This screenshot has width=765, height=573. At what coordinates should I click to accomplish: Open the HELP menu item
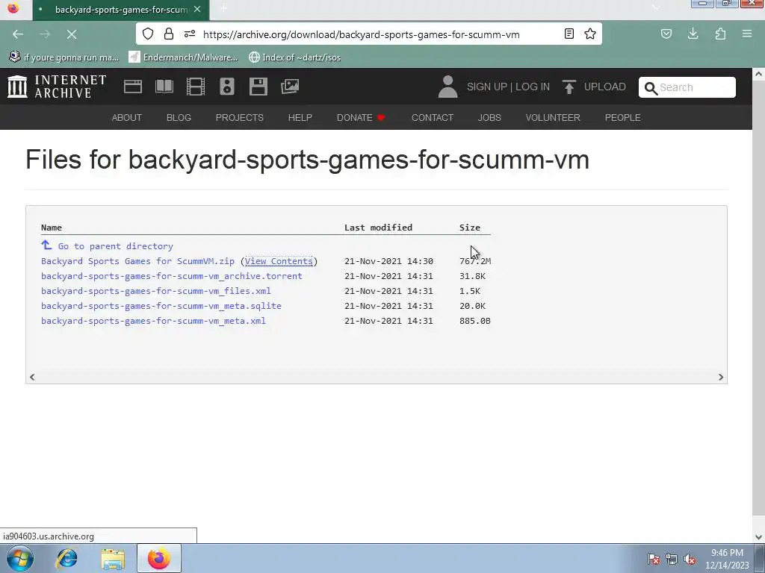point(300,117)
